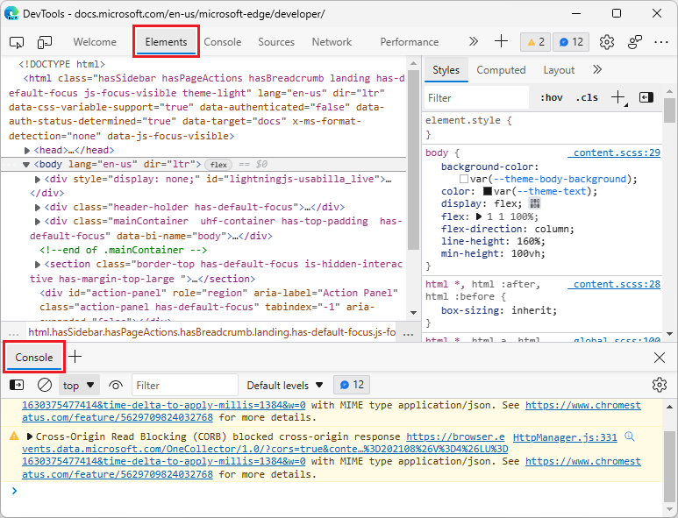The width and height of the screenshot is (678, 518).
Task: Click the send feedback icon
Action: tap(635, 42)
